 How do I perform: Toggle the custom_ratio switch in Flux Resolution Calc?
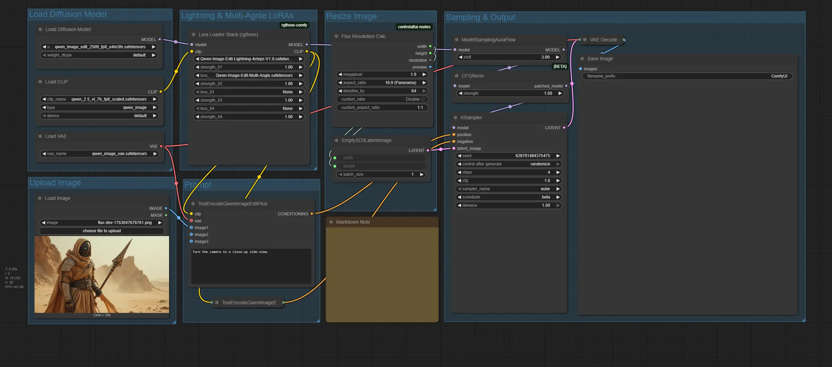[423, 99]
